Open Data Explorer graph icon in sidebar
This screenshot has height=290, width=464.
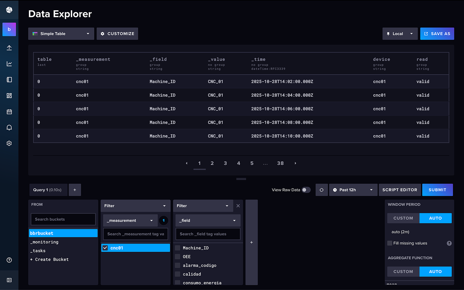[9, 64]
